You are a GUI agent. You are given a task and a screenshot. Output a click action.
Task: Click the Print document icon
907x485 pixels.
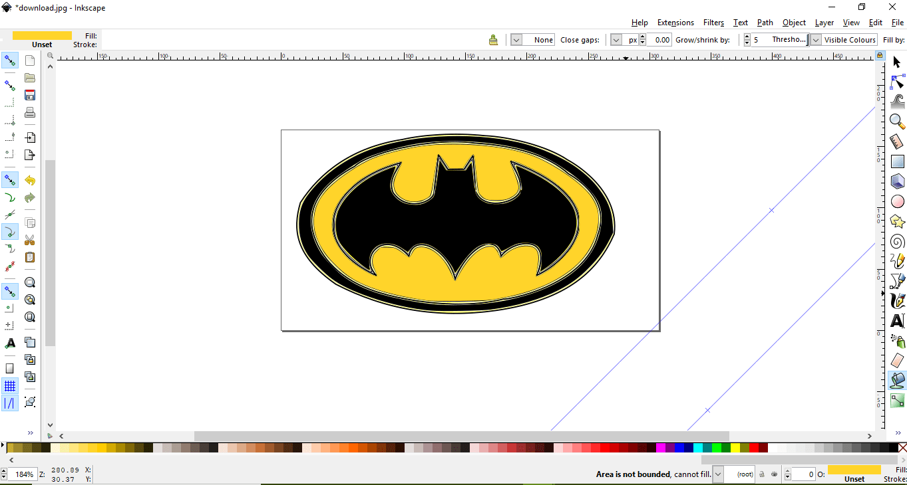(30, 112)
